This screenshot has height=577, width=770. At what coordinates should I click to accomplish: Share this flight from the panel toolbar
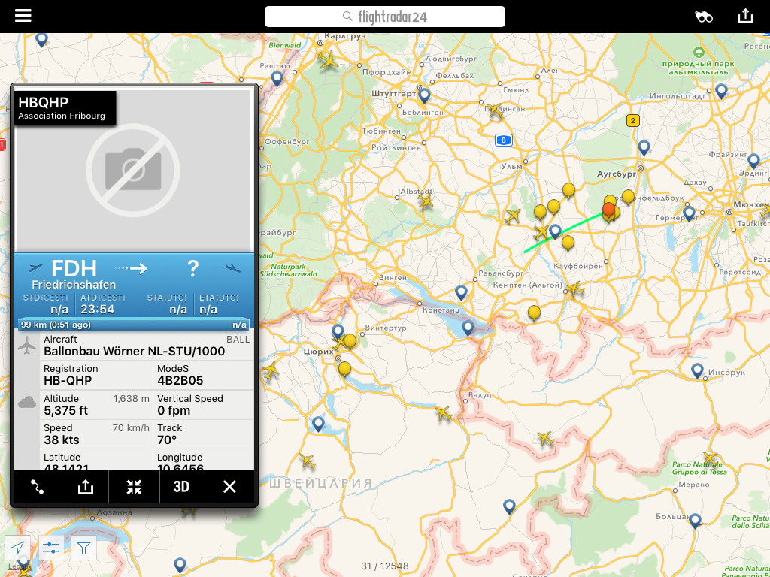click(x=86, y=487)
